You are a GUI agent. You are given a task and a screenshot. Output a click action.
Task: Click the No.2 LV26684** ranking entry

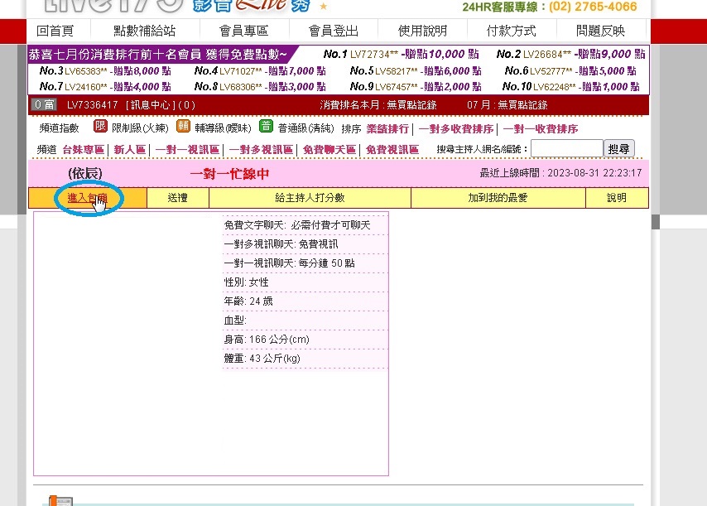570,55
